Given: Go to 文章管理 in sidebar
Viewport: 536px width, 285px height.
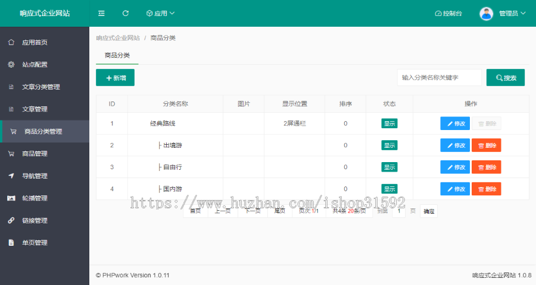Looking at the screenshot, I should [45, 109].
